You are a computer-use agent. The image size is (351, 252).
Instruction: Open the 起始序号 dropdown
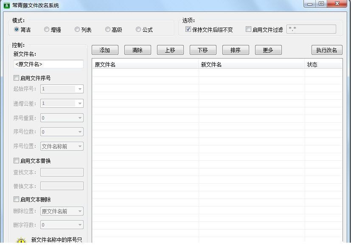79,89
